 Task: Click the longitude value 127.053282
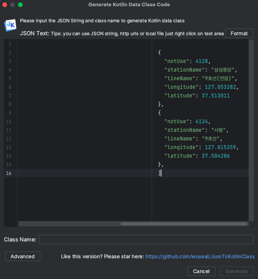pyautogui.click(x=220, y=87)
